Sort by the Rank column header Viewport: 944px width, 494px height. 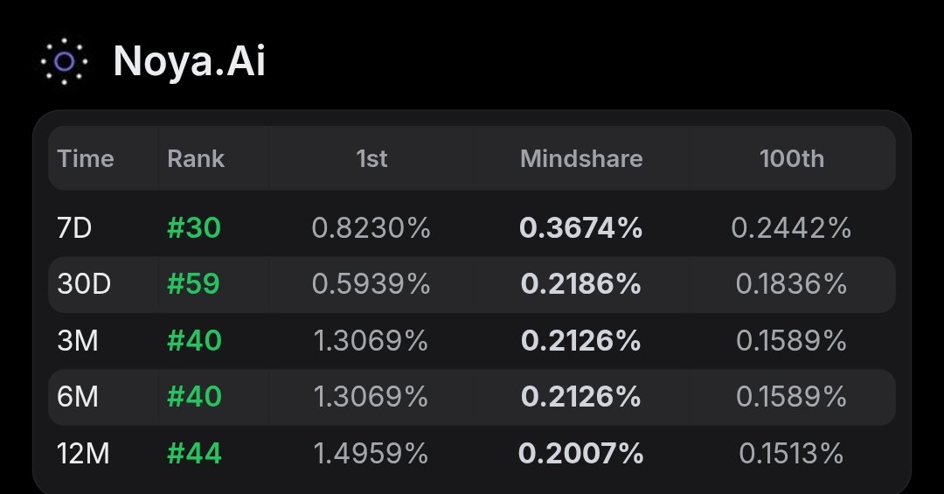[x=196, y=159]
